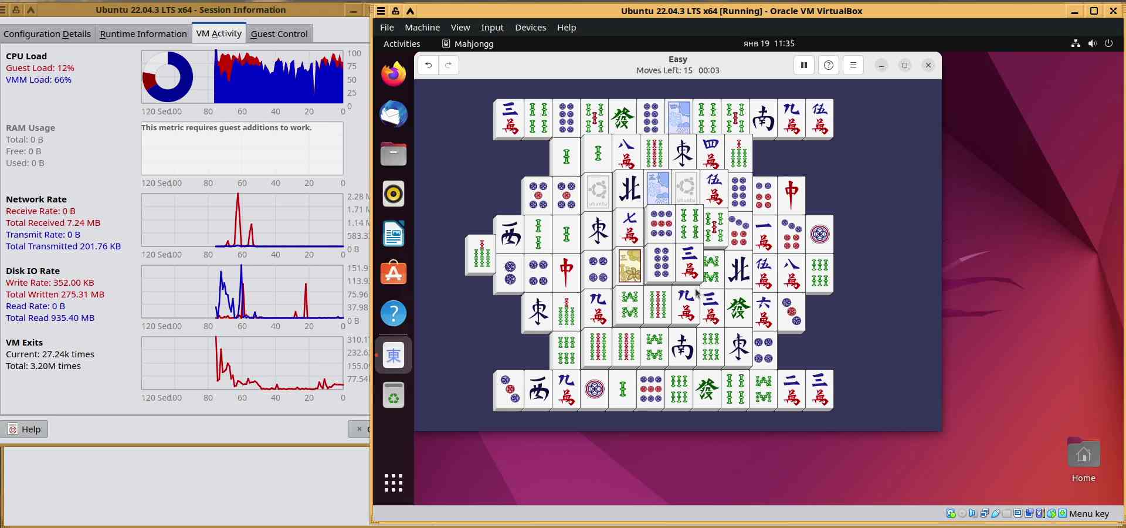Image resolution: width=1126 pixels, height=528 pixels.
Task: Open Thunderbird Mail from the dock
Action: tap(394, 114)
